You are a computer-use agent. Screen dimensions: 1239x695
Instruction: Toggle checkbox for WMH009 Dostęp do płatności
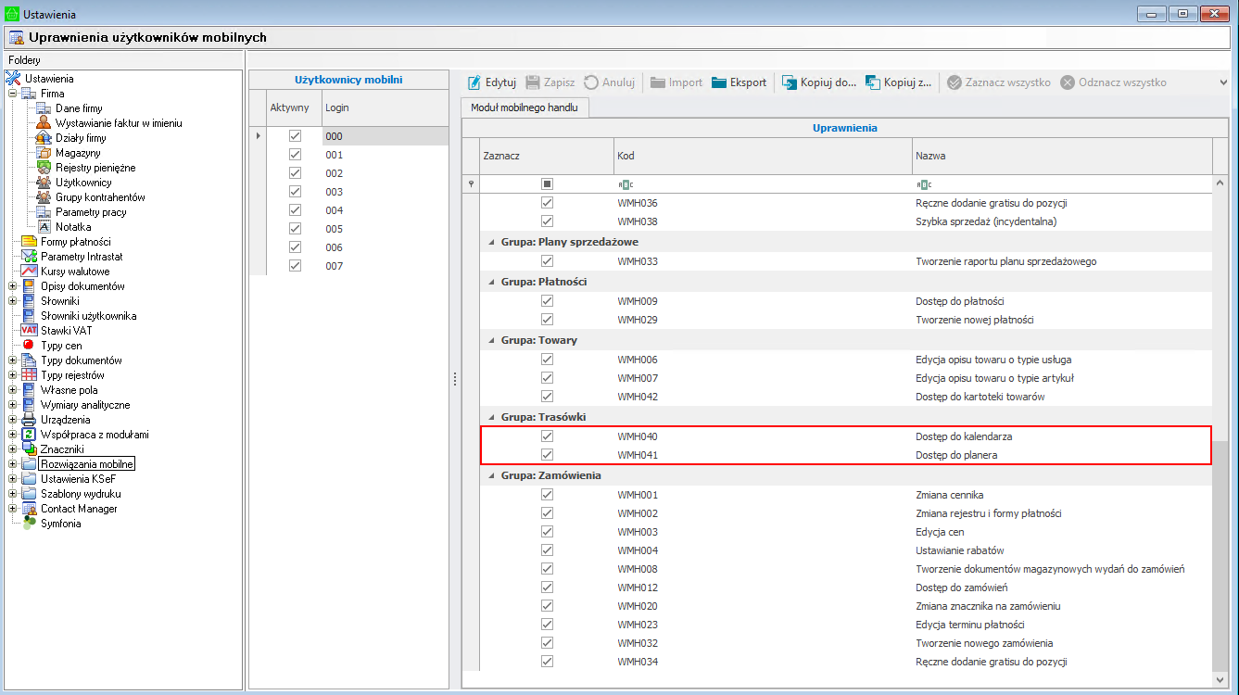[x=547, y=301]
